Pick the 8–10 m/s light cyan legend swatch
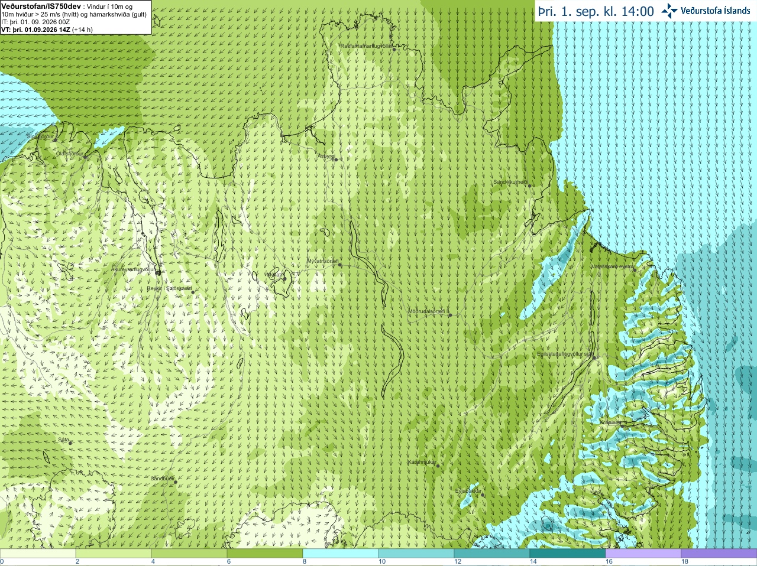Screen dimensions: 757x566 (x=341, y=554)
